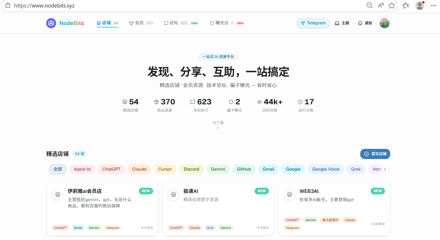Click the store icon on WEB3Al card

pos(289,194)
